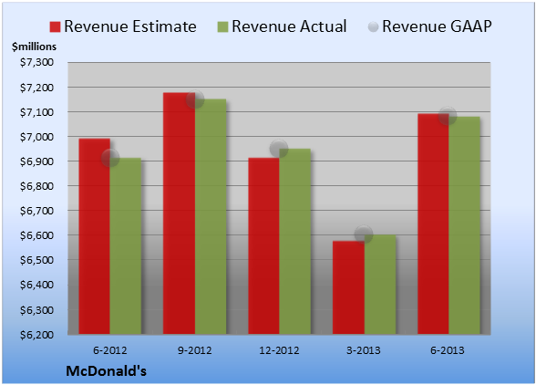Select the "Revenue GAAP" legend label
The width and height of the screenshot is (536, 385).
[x=437, y=26]
